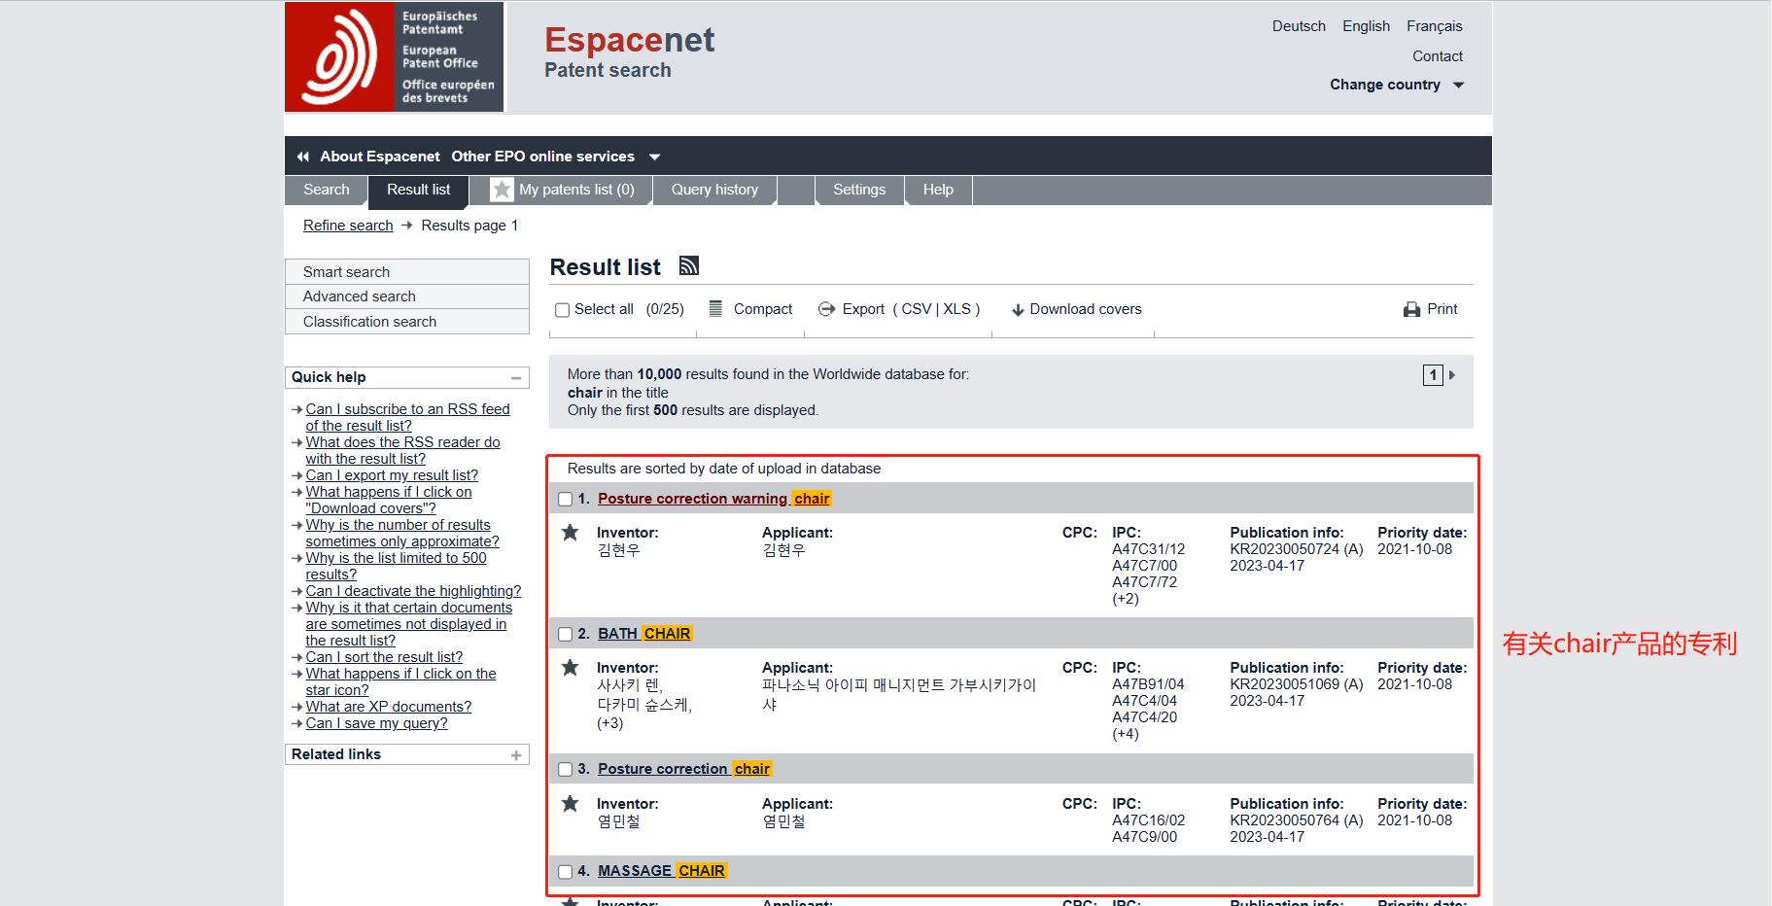Open the Change country dropdown

pyautogui.click(x=1396, y=85)
